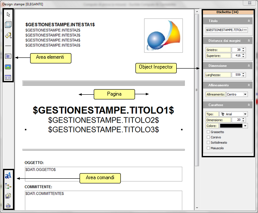Enable the Grassetto checkbox
Viewport: 258px width, 213px height.
click(209, 132)
